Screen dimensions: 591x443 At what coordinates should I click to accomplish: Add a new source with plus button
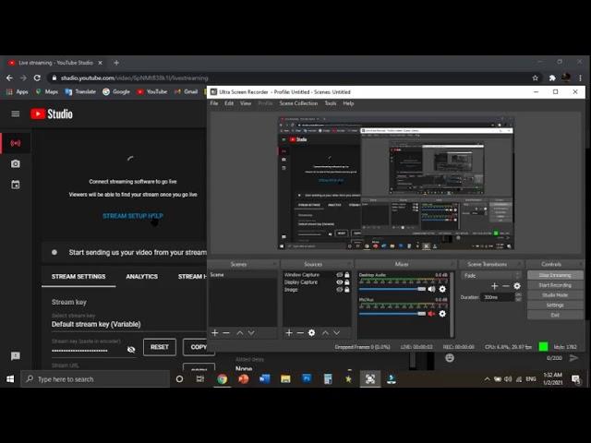[x=289, y=333]
